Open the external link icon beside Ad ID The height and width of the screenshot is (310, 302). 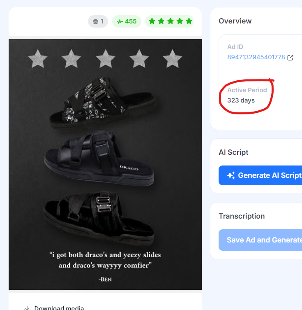(x=290, y=57)
